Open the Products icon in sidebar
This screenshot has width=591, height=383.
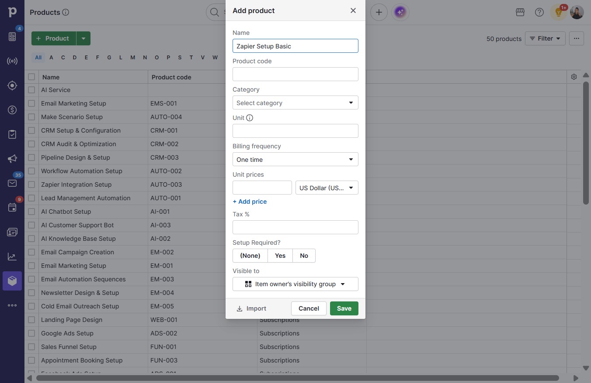click(12, 281)
